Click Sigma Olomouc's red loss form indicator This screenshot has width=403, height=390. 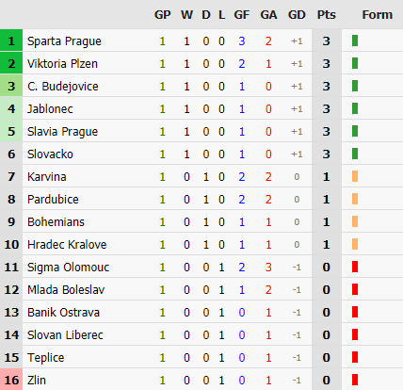coord(355,267)
